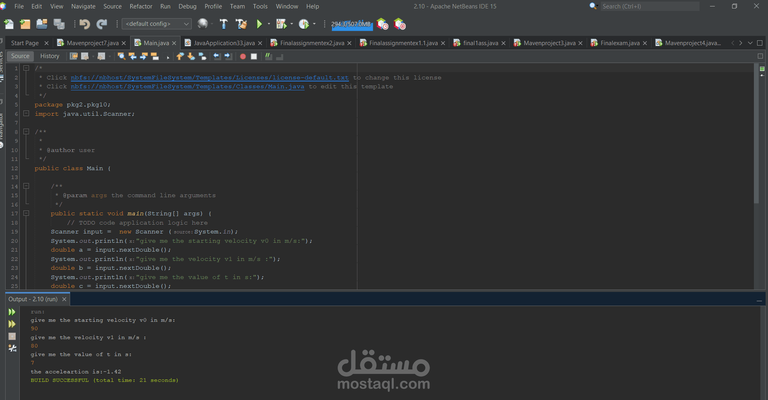Switch to the Finalexam.java tab

(619, 43)
